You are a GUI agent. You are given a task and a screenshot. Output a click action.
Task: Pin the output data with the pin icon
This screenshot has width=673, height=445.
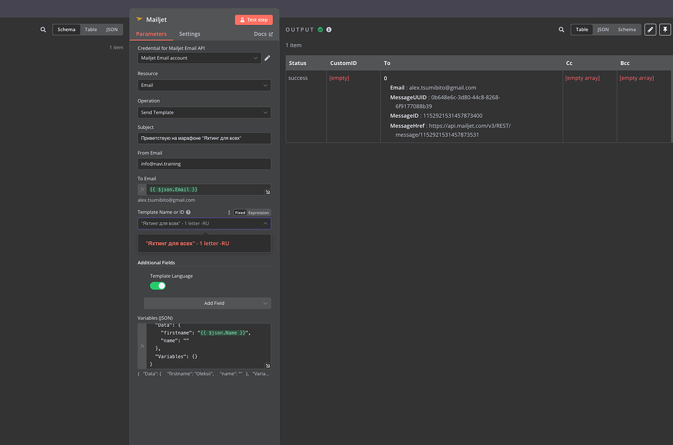(x=664, y=29)
